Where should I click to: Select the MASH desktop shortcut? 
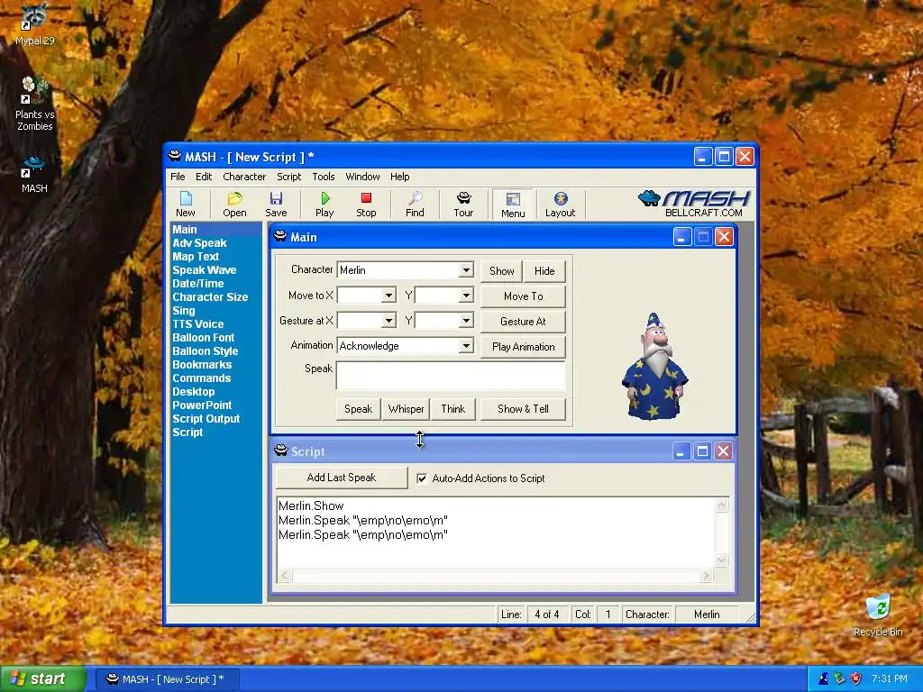point(35,174)
